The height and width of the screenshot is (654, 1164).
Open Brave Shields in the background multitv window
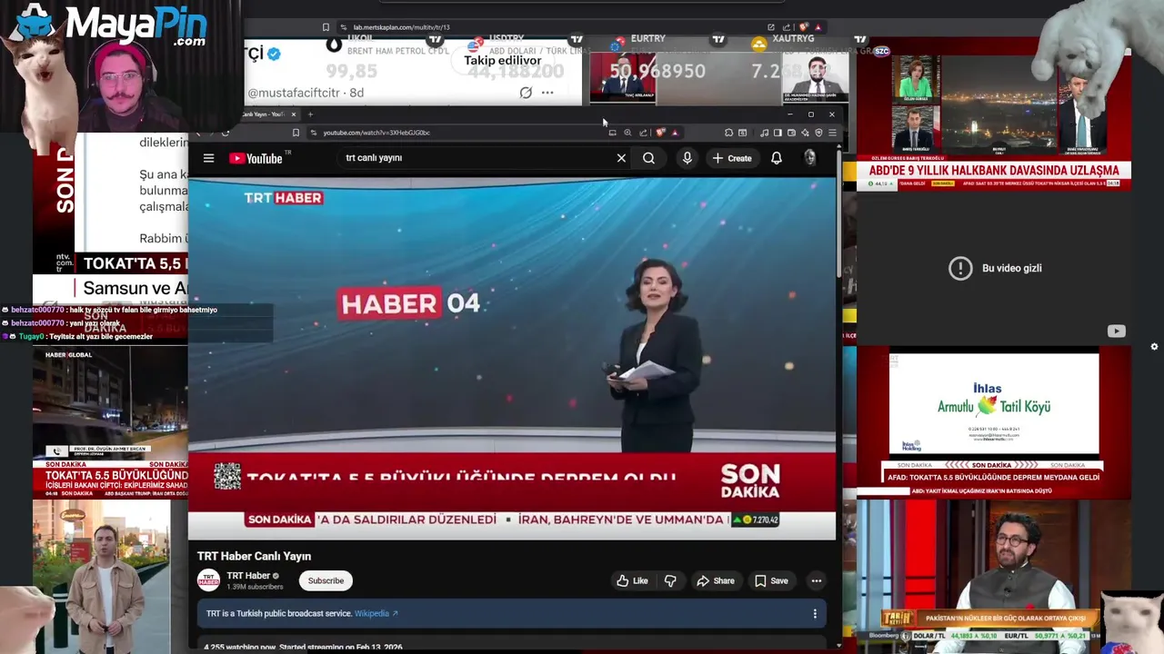click(x=804, y=27)
